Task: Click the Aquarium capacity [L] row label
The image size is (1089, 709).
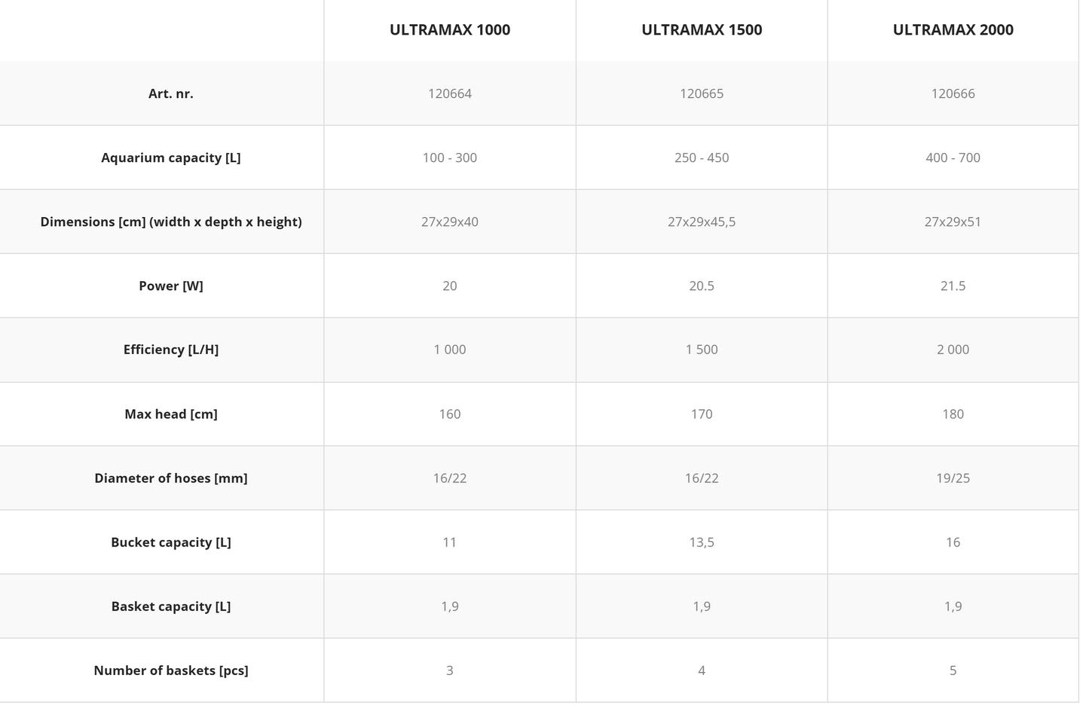Action: point(171,158)
